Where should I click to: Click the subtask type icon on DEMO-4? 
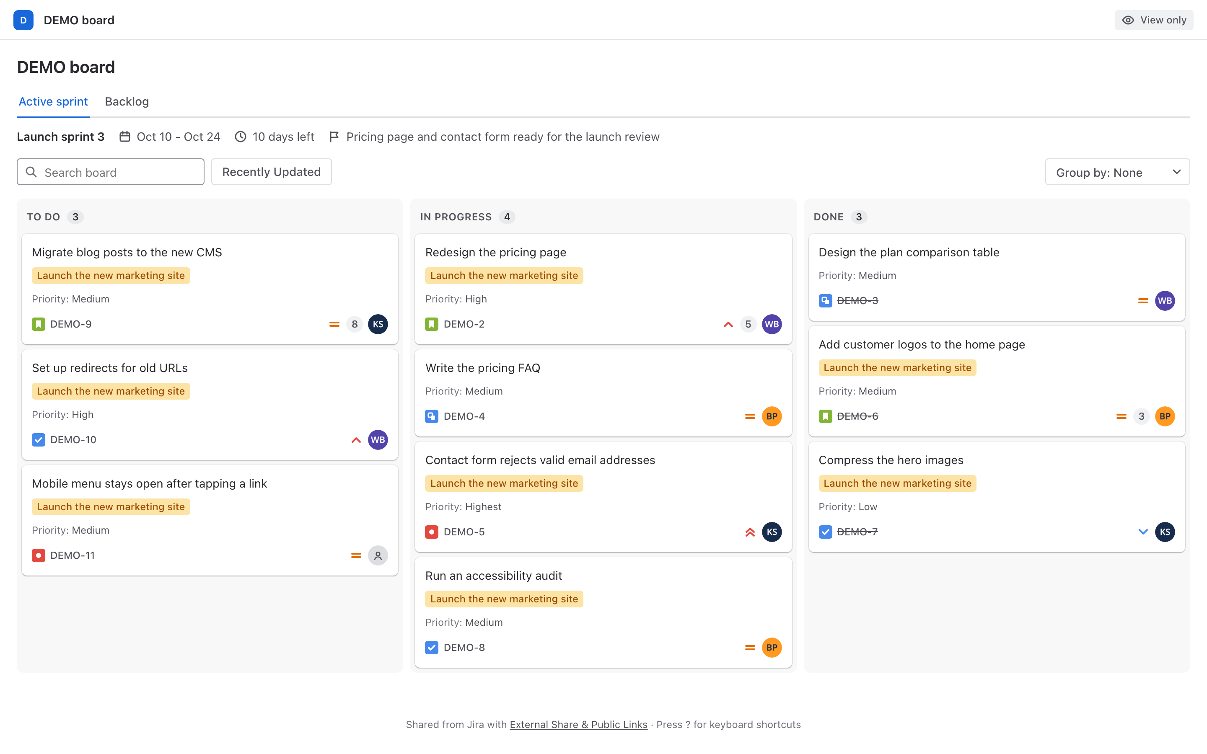pyautogui.click(x=432, y=416)
